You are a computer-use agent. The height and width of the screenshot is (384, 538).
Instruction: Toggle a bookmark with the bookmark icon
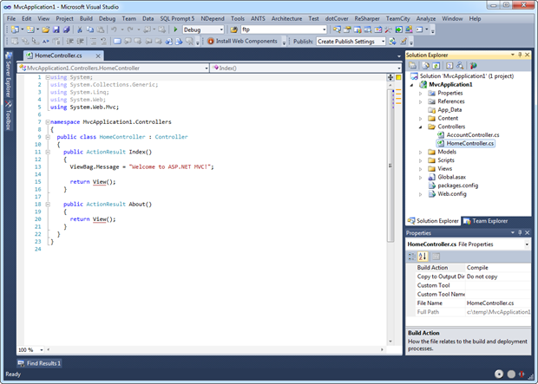tap(117, 41)
